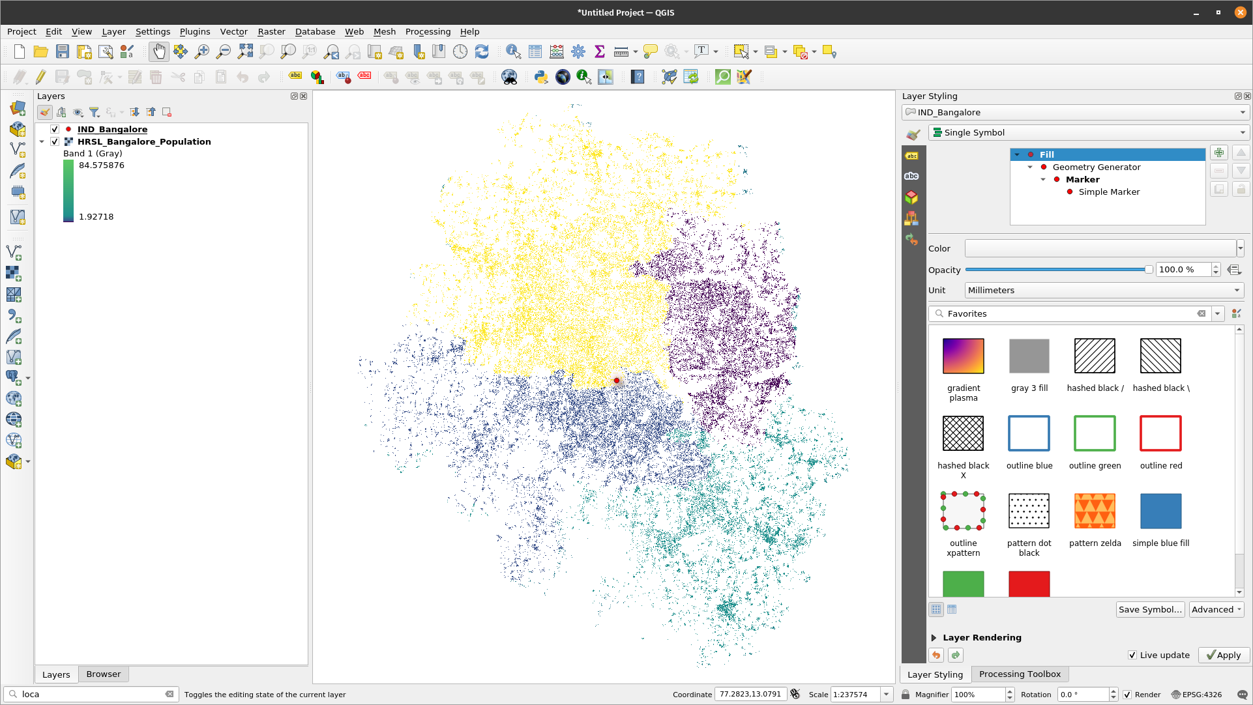Toggle the Live update checkbox

point(1132,655)
